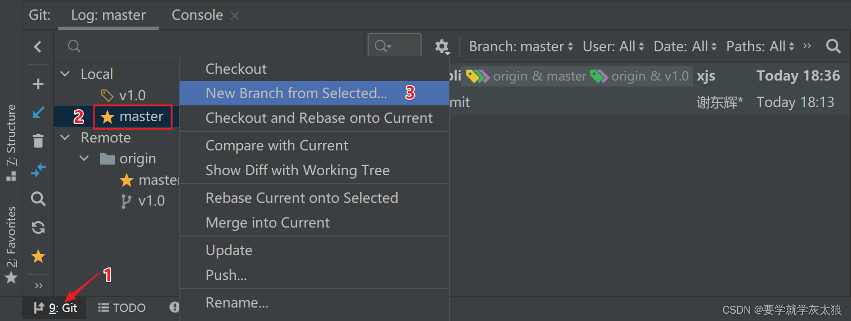Click the blue update selected arrow icon
Viewport: 851px width, 321px height.
[38, 112]
